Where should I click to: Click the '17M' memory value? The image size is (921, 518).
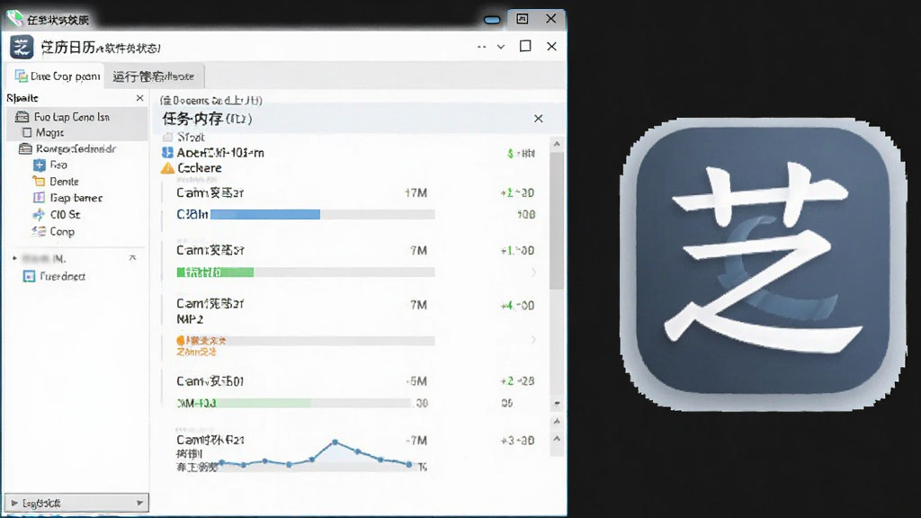(416, 192)
